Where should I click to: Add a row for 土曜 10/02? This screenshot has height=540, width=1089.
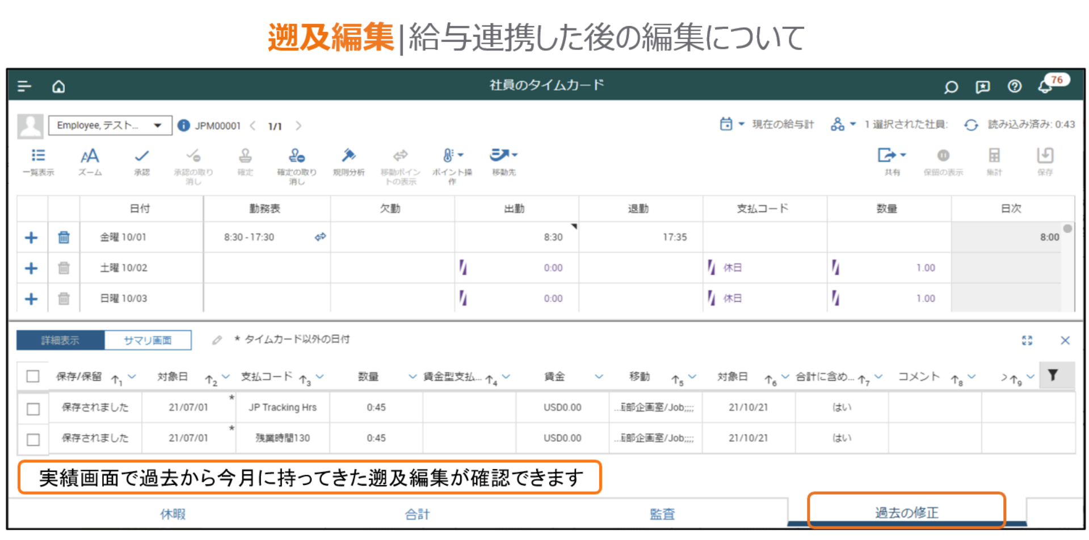click(31, 268)
